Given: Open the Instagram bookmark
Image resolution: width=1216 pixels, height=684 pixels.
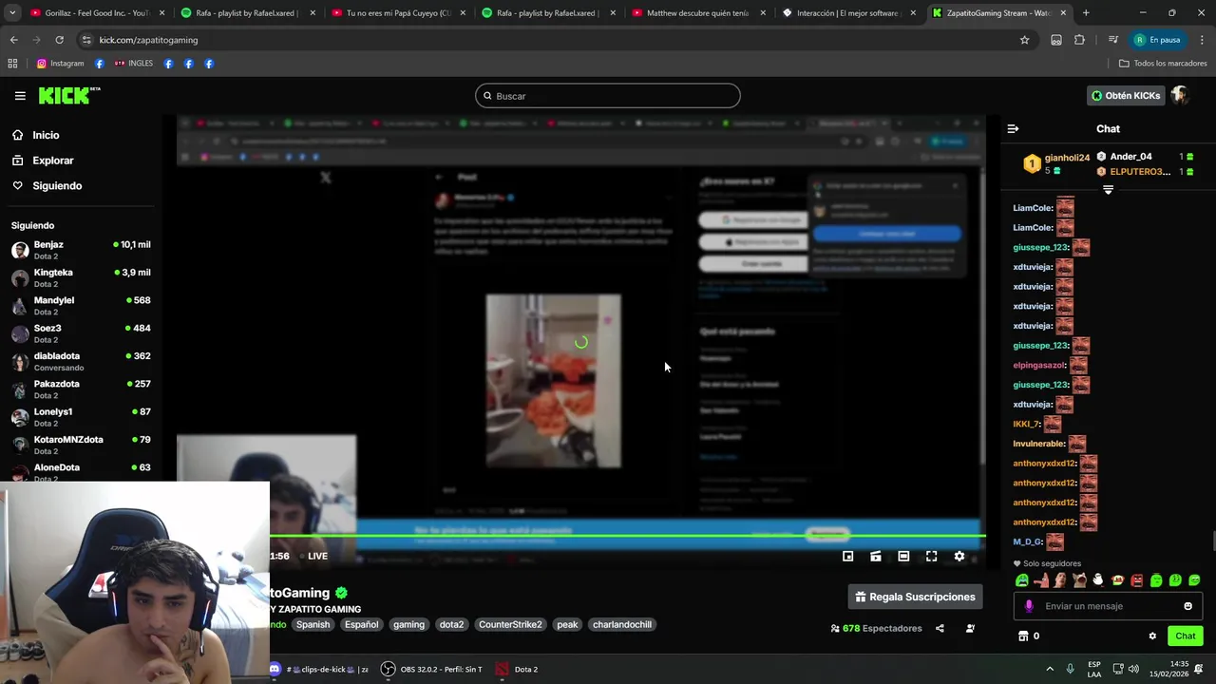Looking at the screenshot, I should 60,64.
